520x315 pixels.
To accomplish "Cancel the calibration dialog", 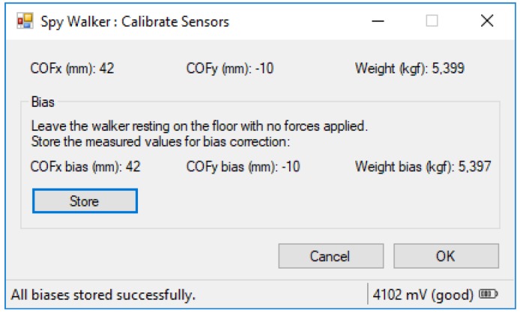I will tap(331, 256).
